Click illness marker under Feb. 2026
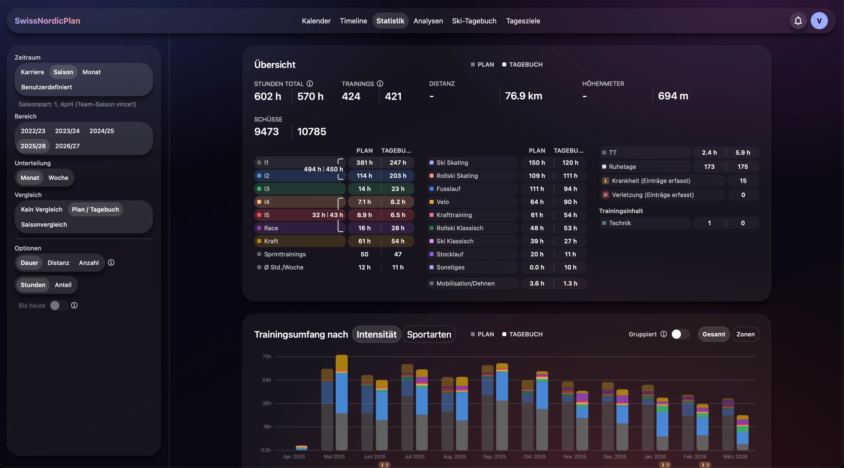 pyautogui.click(x=705, y=465)
